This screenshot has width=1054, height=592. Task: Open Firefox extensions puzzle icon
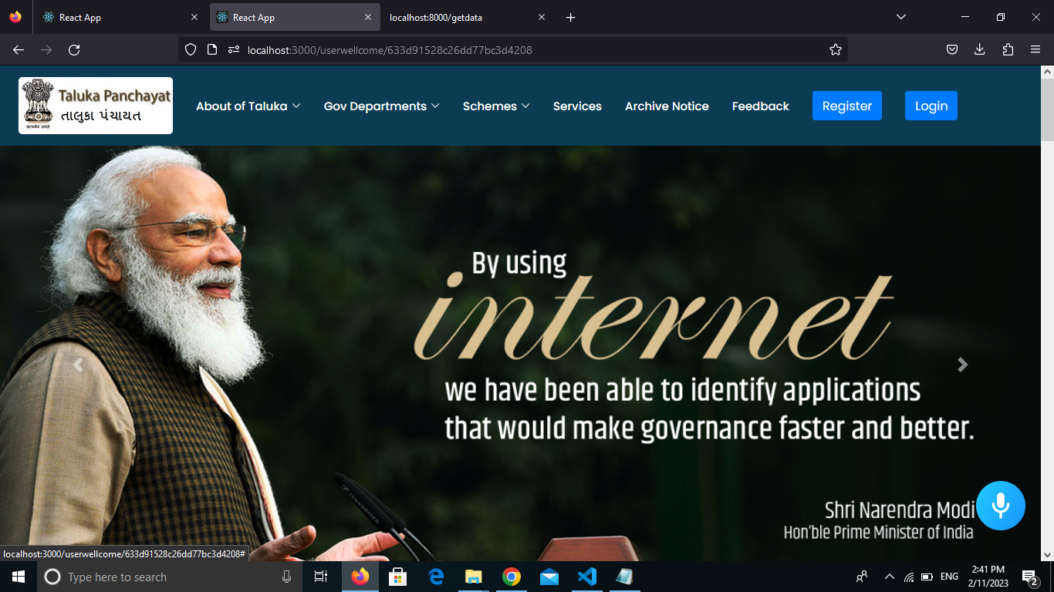click(x=1007, y=50)
